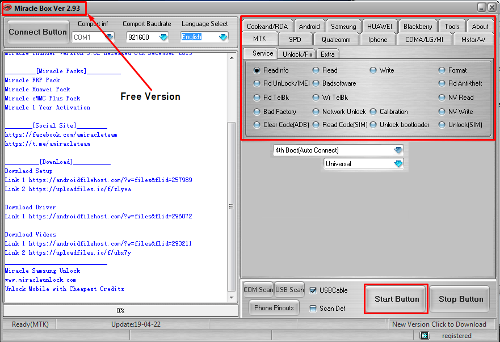The height and width of the screenshot is (342, 500).
Task: Open the HUAWEI tab
Action: (x=380, y=27)
